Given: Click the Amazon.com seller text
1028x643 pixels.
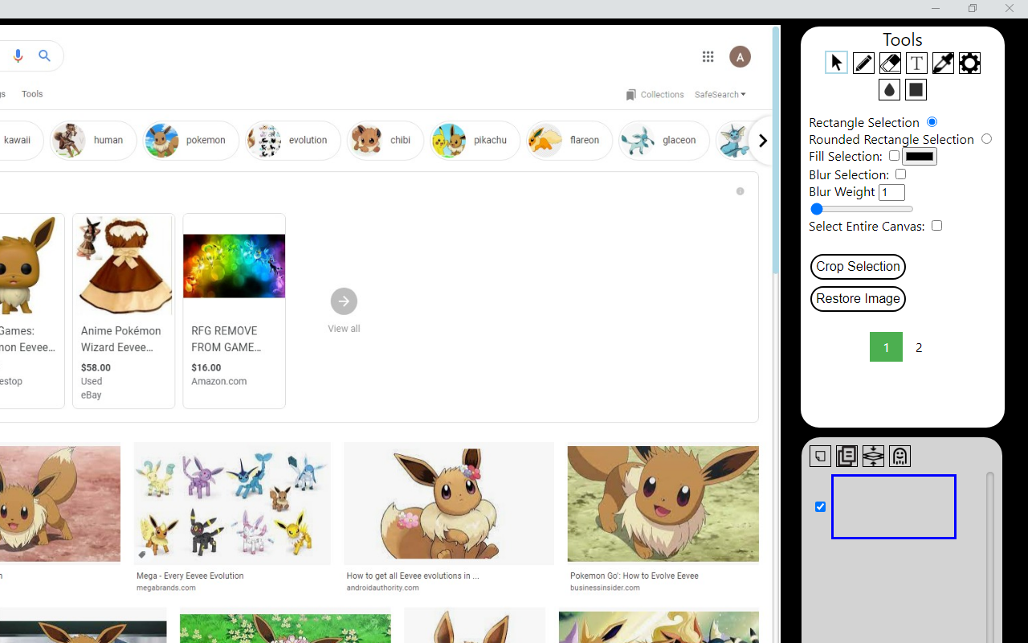Looking at the screenshot, I should pos(218,381).
